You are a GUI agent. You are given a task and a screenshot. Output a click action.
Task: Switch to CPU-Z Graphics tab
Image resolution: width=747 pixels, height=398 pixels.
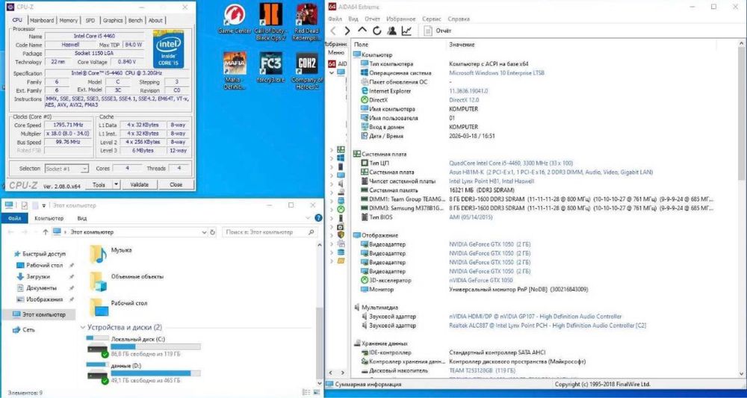click(113, 20)
